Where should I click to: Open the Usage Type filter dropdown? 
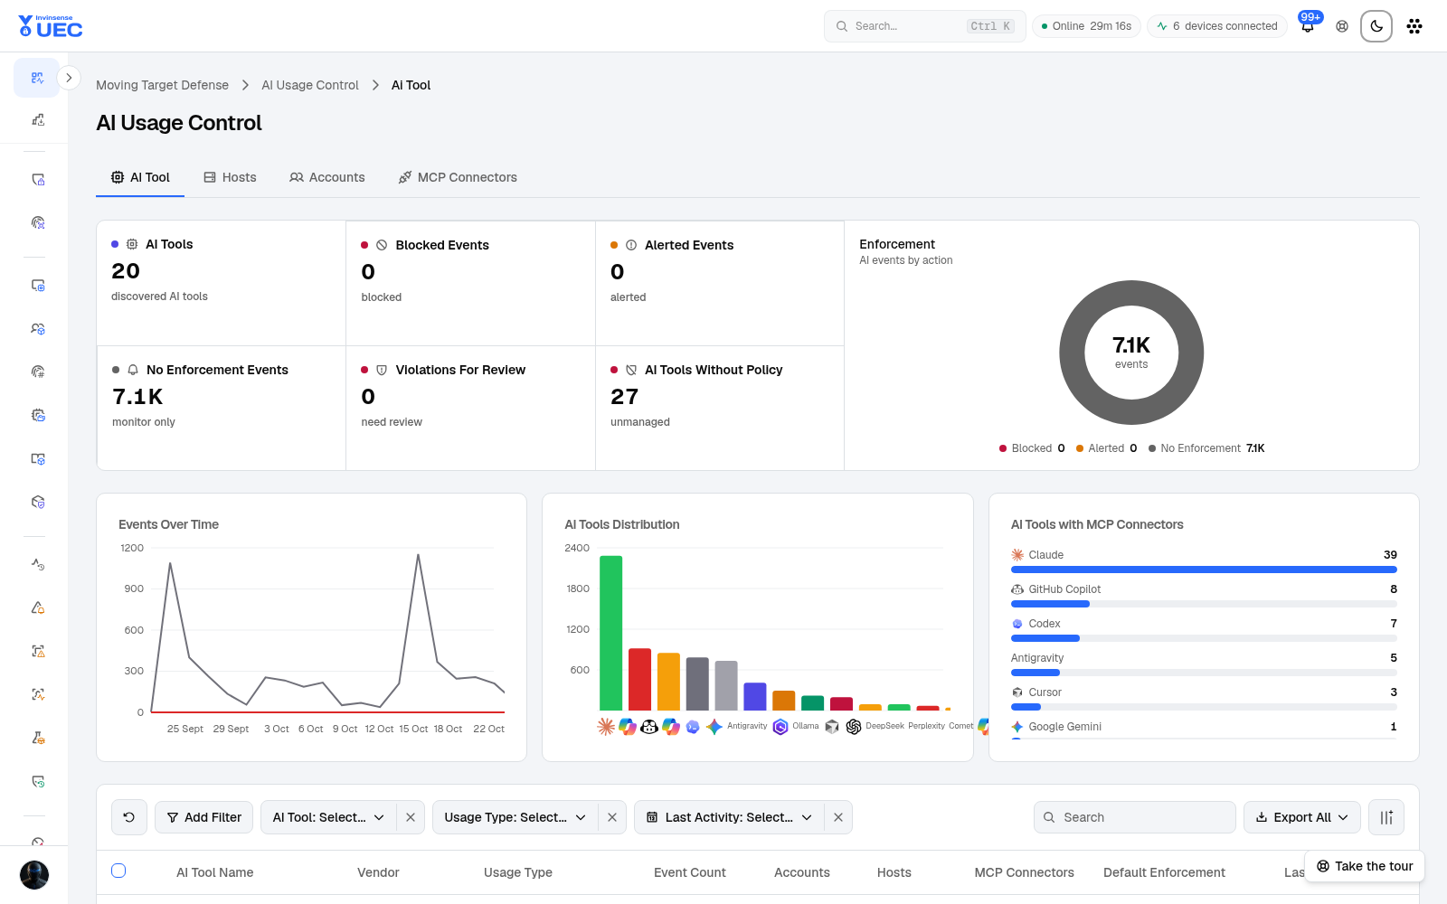coord(515,817)
